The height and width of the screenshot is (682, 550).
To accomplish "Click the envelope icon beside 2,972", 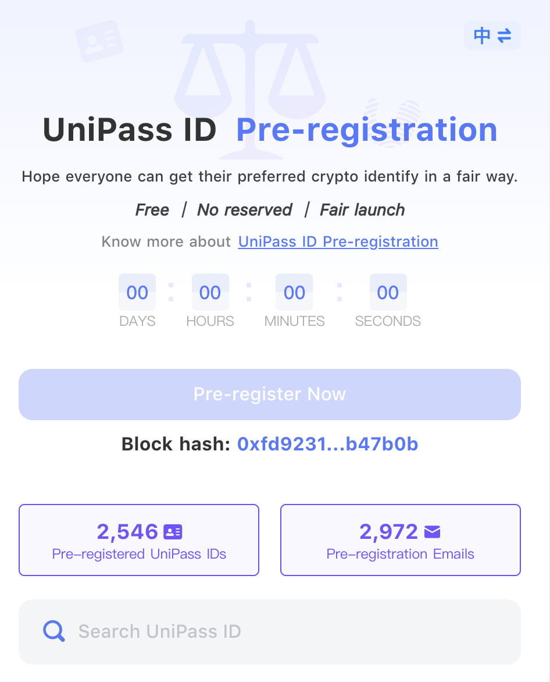I will point(432,531).
